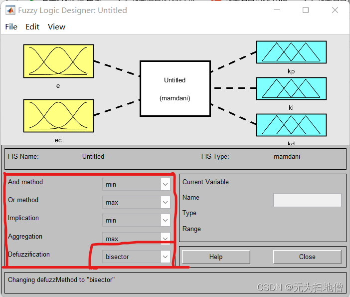Minimize the Fuzzy Logic Designer window
The height and width of the screenshot is (297, 350).
click(x=277, y=10)
